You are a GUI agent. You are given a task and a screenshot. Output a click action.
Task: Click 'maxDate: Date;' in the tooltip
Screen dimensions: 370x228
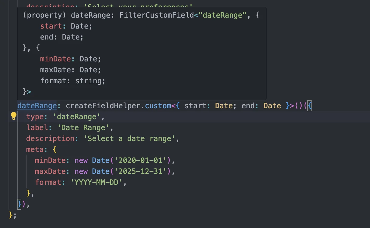tap(71, 70)
